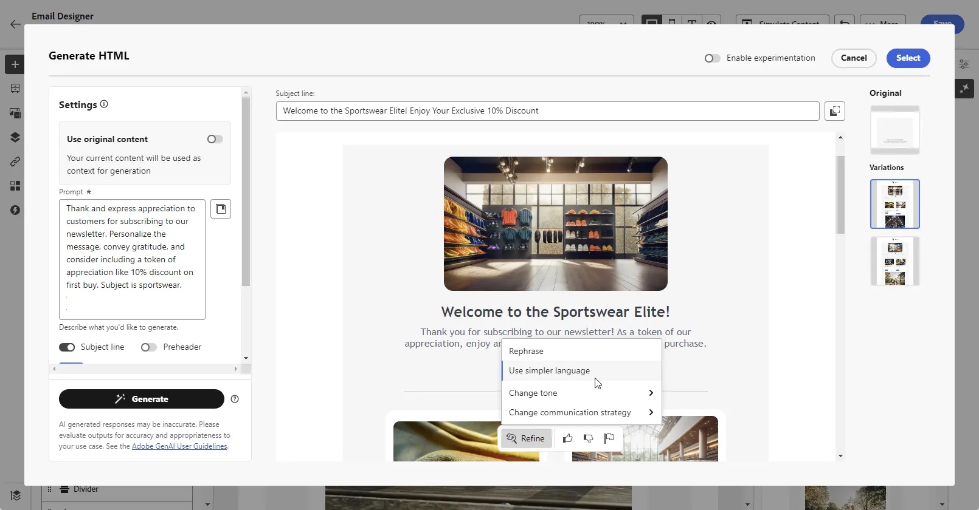
Task: Click the Cancel button
Action: click(854, 58)
